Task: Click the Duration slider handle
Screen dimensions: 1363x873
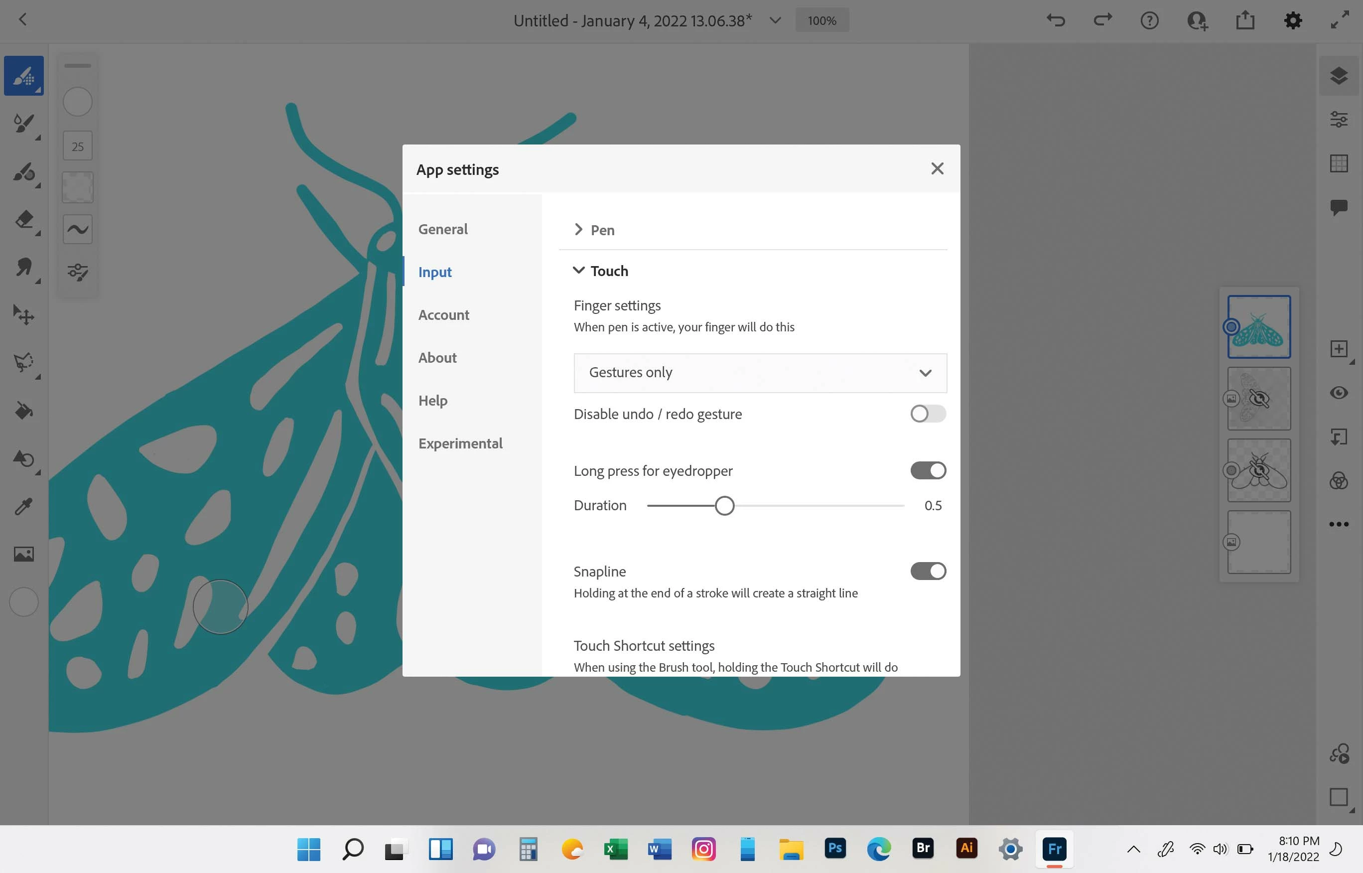Action: tap(724, 505)
